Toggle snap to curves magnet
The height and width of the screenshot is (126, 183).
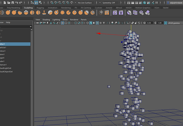56,2
